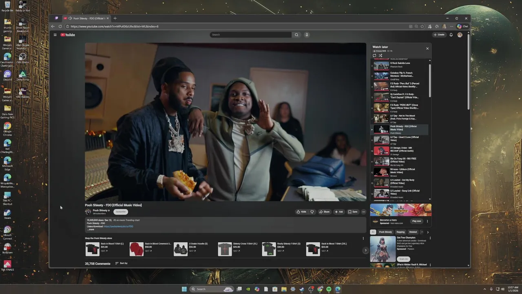Start voice search with microphone

(x=307, y=35)
